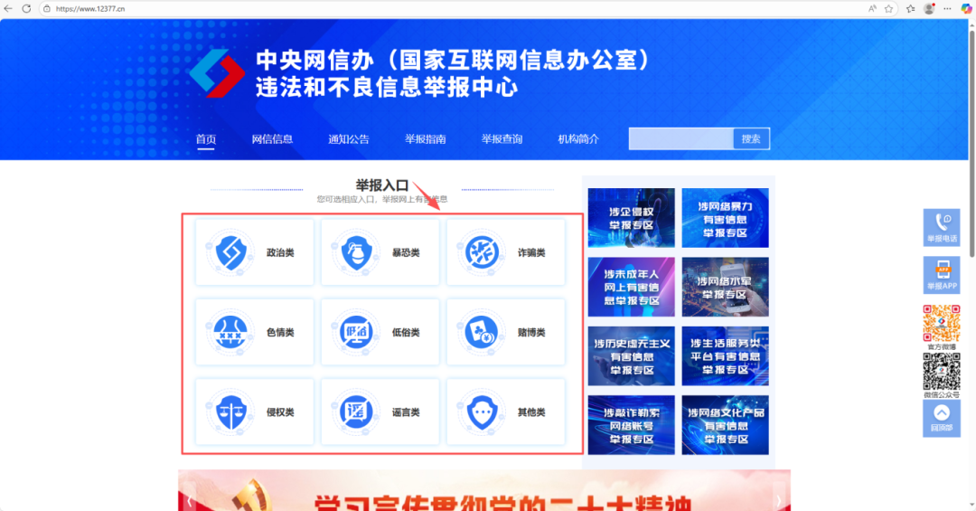This screenshot has width=976, height=511.
Task: Click the 举报电话 phone icon
Action: (941, 222)
